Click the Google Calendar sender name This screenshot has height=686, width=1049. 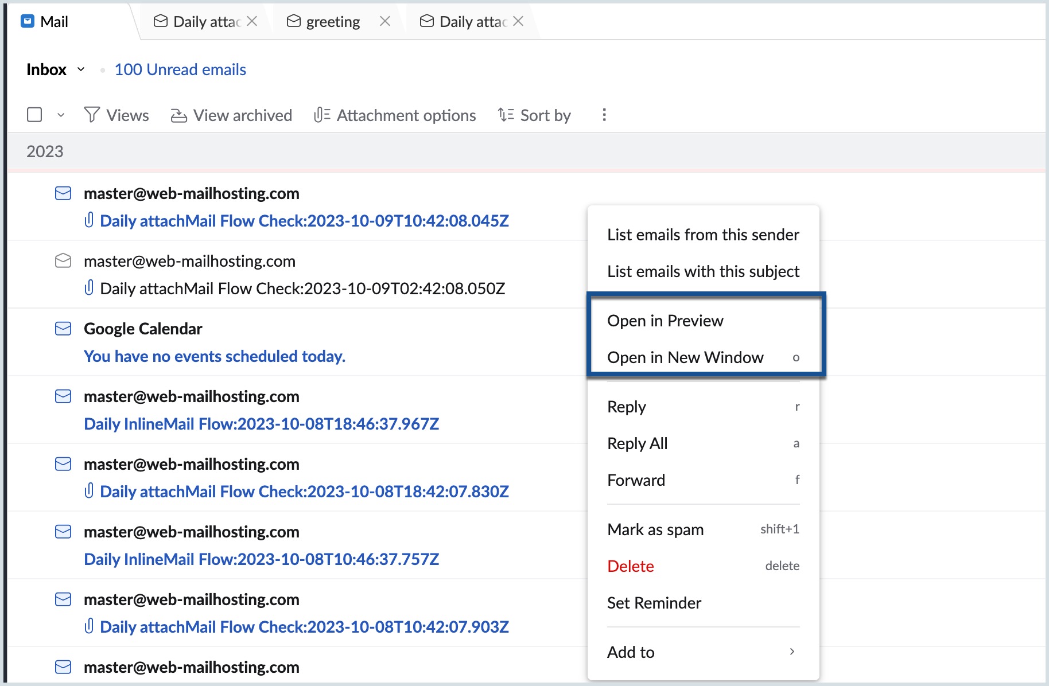143,329
